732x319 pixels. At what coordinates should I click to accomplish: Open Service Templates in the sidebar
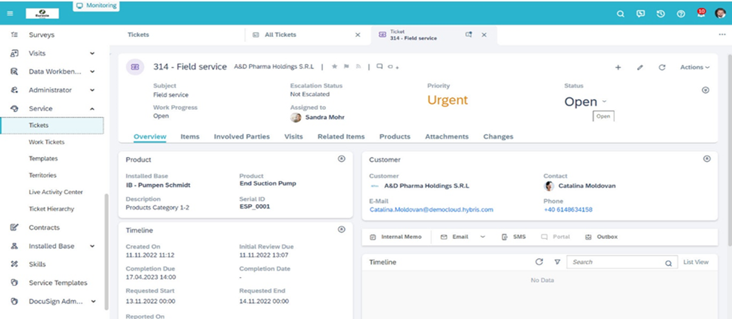click(x=58, y=283)
